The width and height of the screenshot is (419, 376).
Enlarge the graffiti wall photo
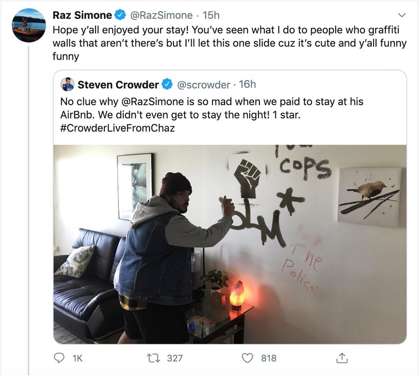coord(230,244)
